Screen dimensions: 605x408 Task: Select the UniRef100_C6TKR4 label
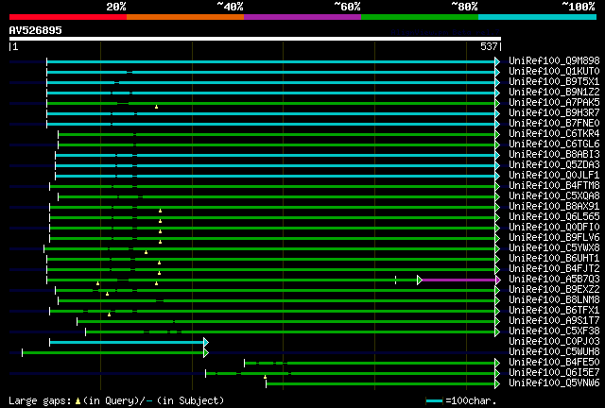pos(554,134)
